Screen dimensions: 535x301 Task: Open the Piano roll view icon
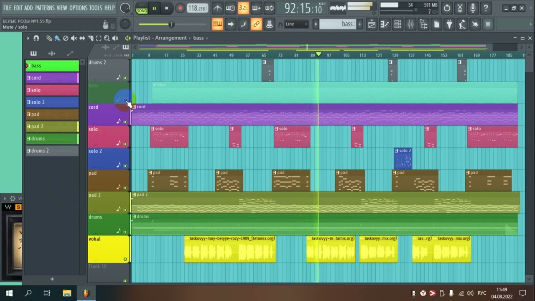point(385,24)
